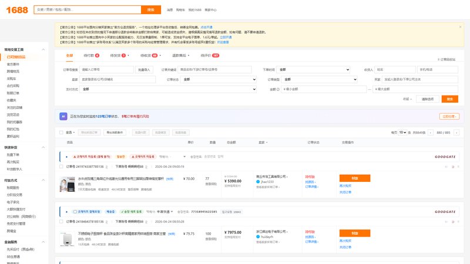Check the box for order 2419743387785136
Viewport: 470px width, 264px height.
[61, 167]
